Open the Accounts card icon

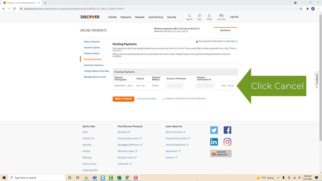pos(221,16)
